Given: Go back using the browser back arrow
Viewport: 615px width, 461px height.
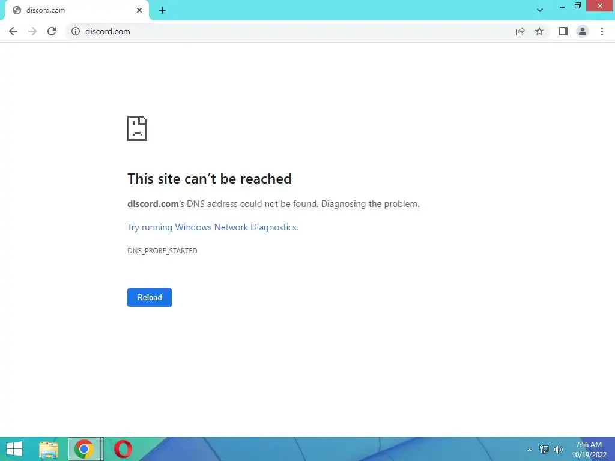Looking at the screenshot, I should 13,31.
